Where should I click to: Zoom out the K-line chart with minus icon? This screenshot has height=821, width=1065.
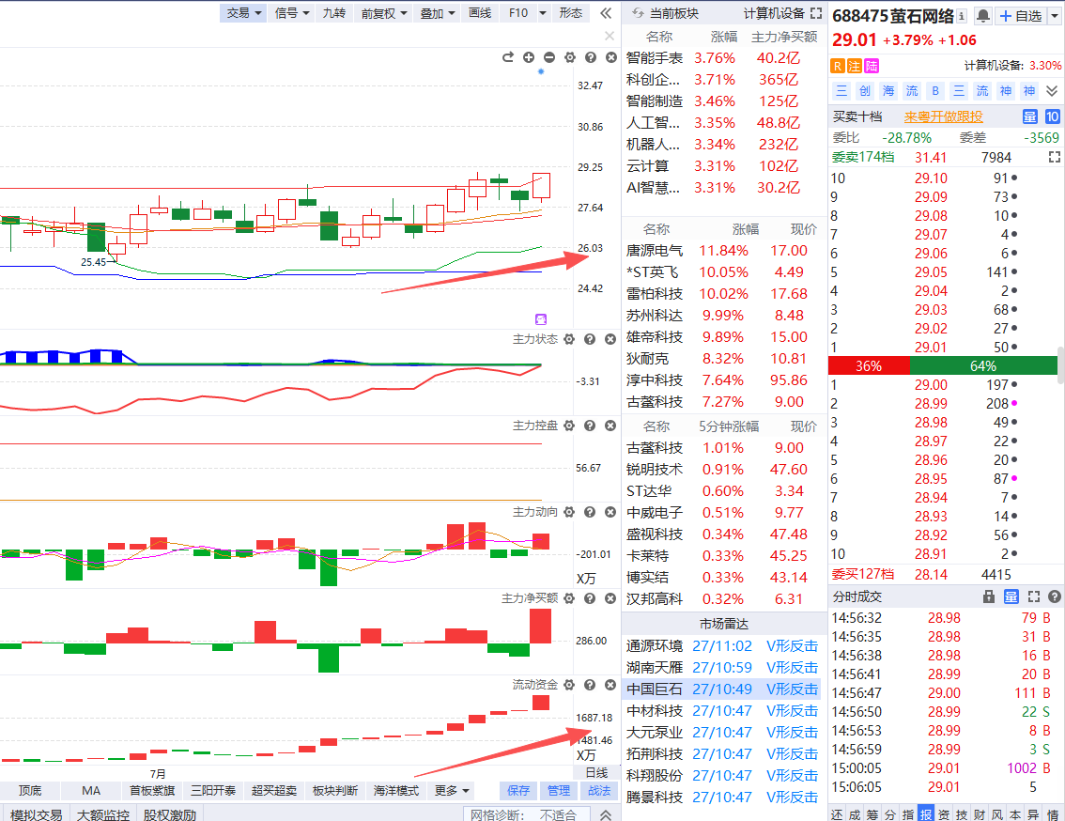click(549, 57)
